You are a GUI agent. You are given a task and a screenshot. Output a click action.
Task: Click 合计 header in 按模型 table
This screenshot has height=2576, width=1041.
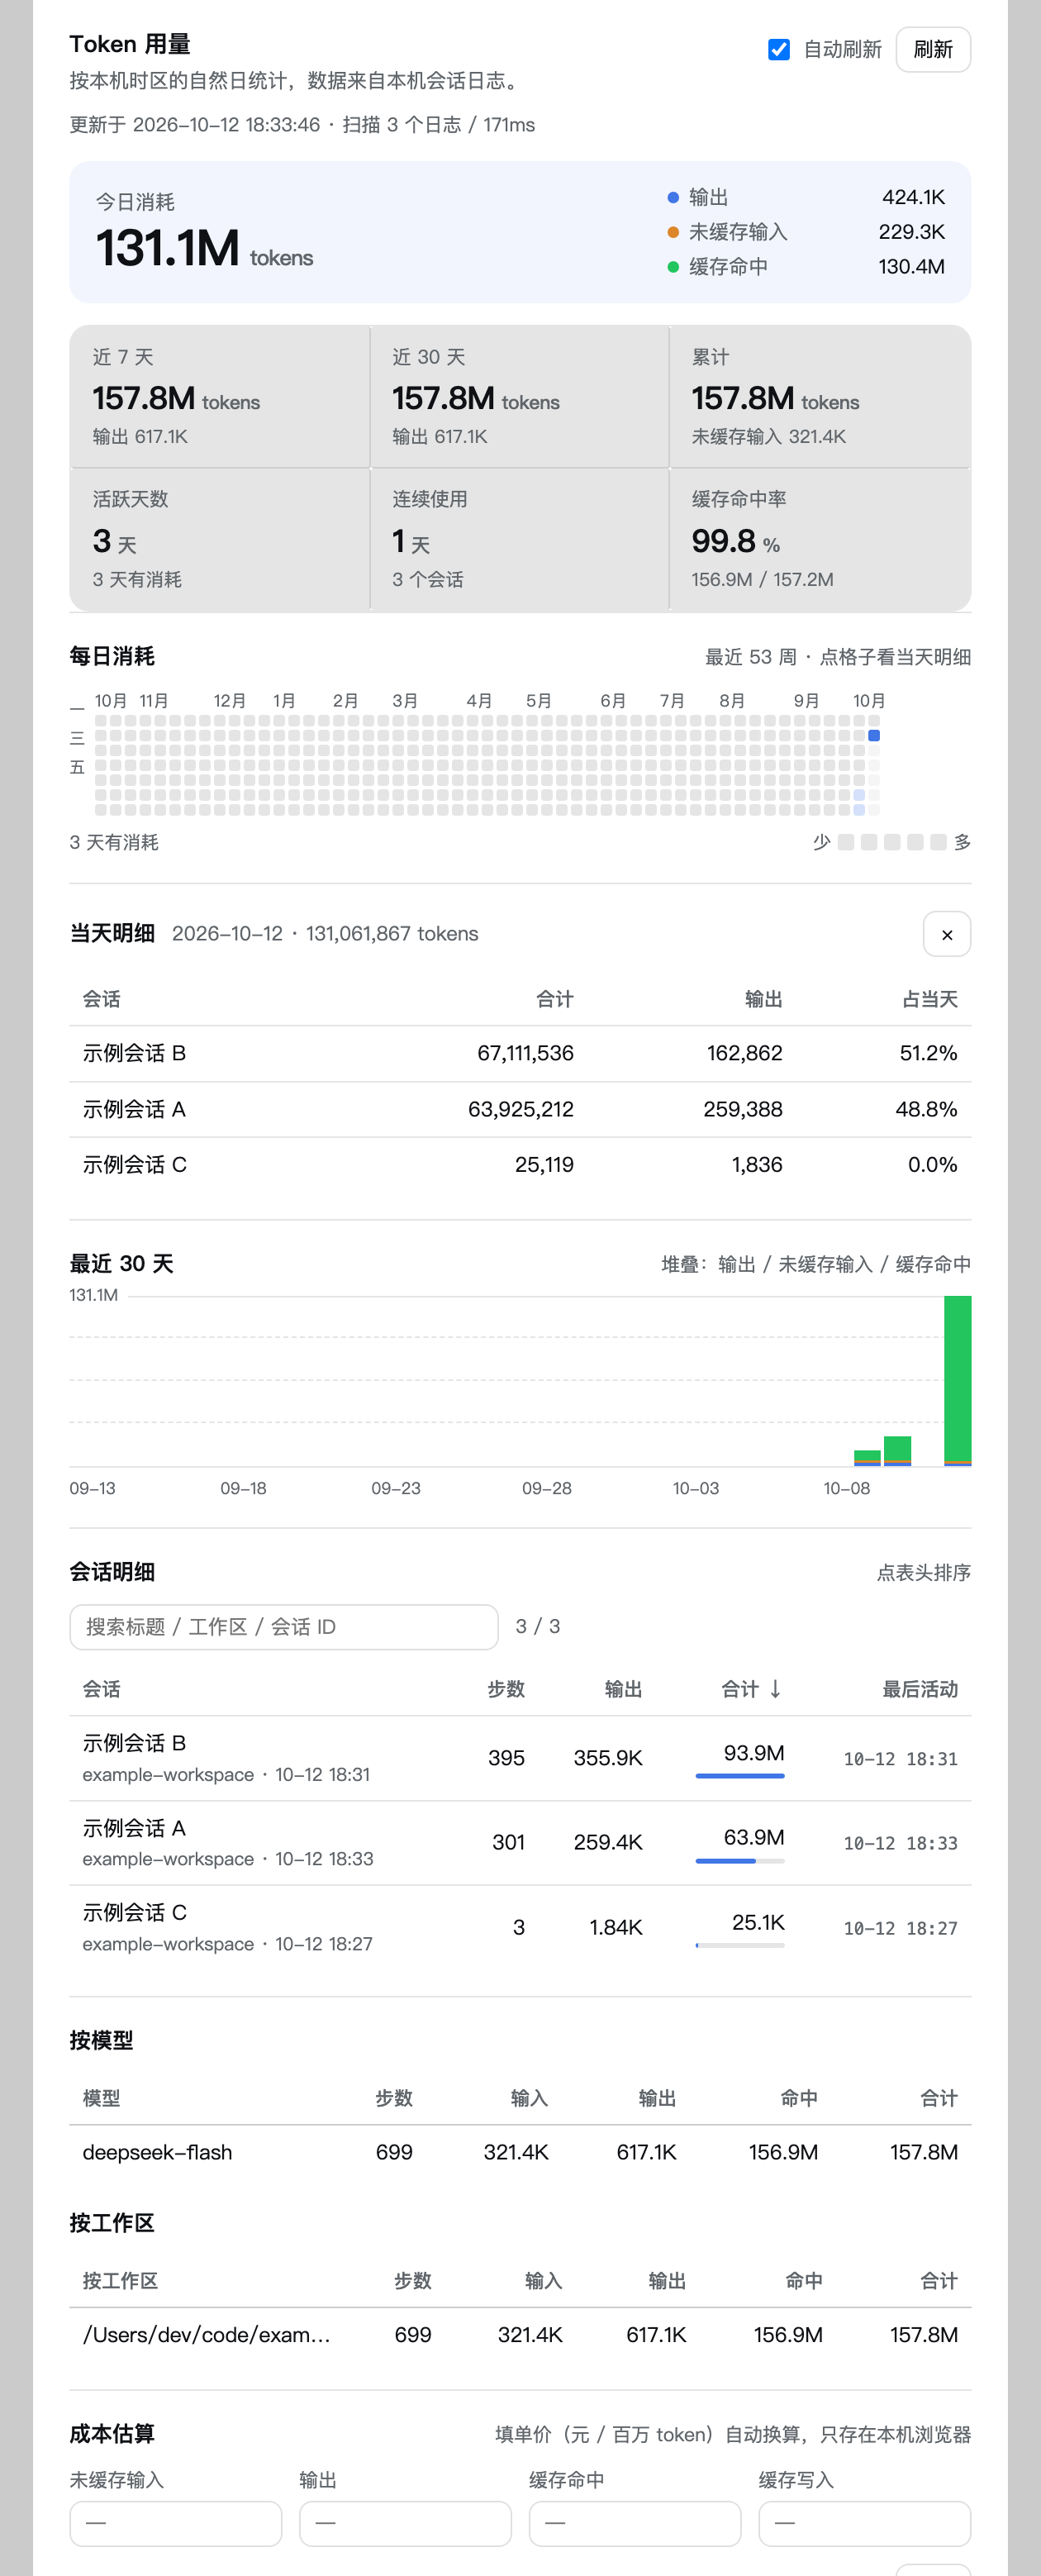pyautogui.click(x=938, y=2098)
